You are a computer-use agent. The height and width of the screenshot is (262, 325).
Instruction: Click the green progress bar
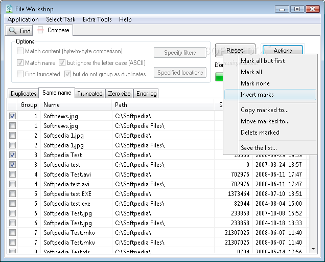tap(219, 77)
